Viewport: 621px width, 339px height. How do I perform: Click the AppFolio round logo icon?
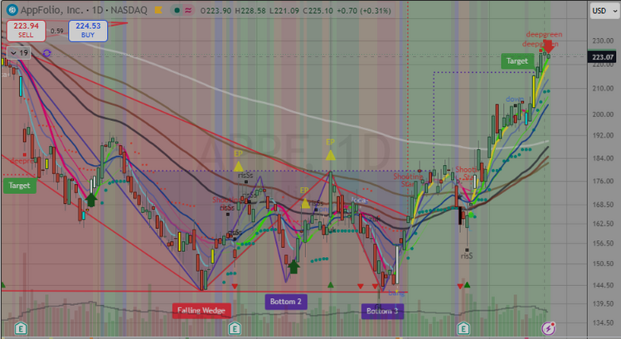12,10
